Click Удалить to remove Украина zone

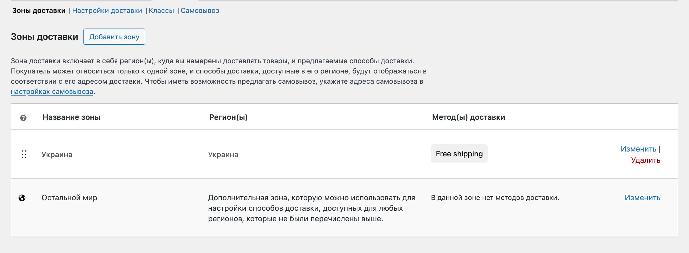click(646, 160)
